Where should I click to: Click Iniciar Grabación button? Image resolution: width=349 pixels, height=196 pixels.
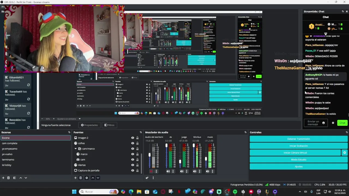tap(299, 146)
